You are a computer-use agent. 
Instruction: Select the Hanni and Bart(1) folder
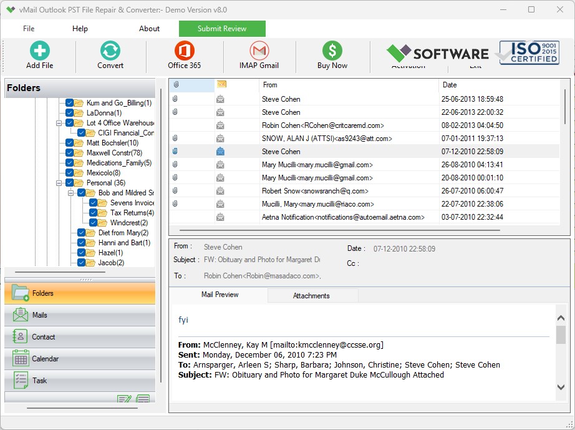coord(124,243)
